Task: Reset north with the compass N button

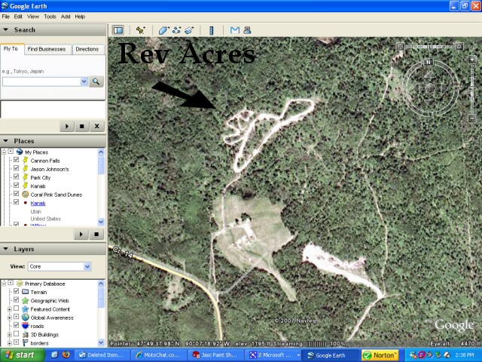Action: click(x=428, y=62)
